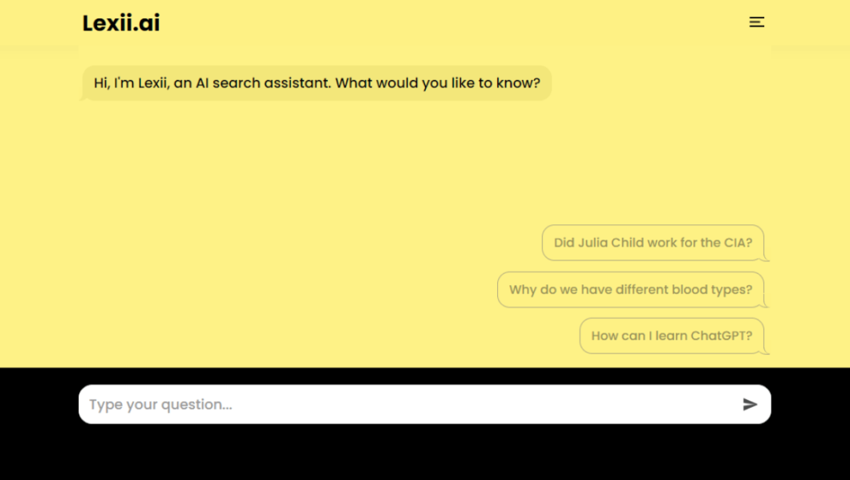Expand the top-right three-line navigation menu
The image size is (850, 480).
756,22
